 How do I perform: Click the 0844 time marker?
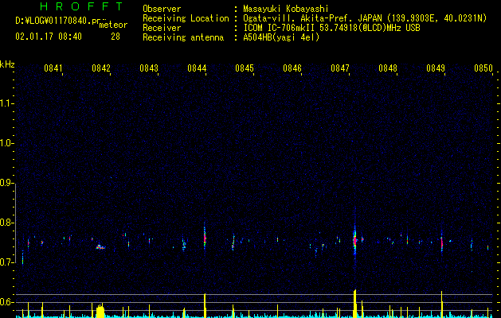click(x=197, y=68)
